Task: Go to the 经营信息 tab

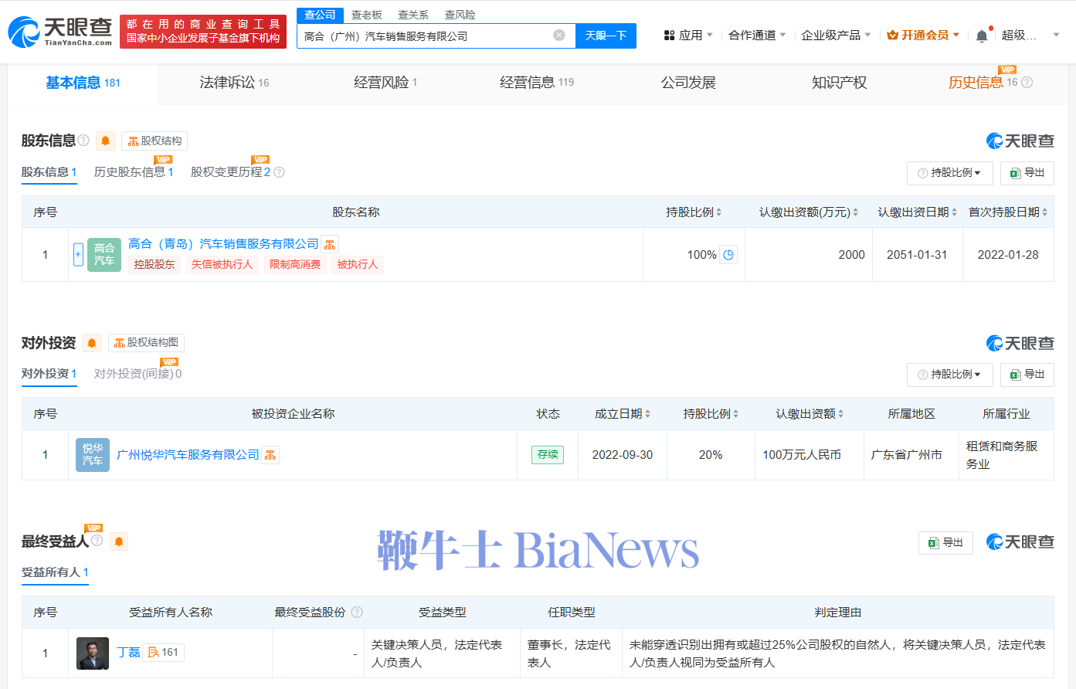Action: (537, 83)
